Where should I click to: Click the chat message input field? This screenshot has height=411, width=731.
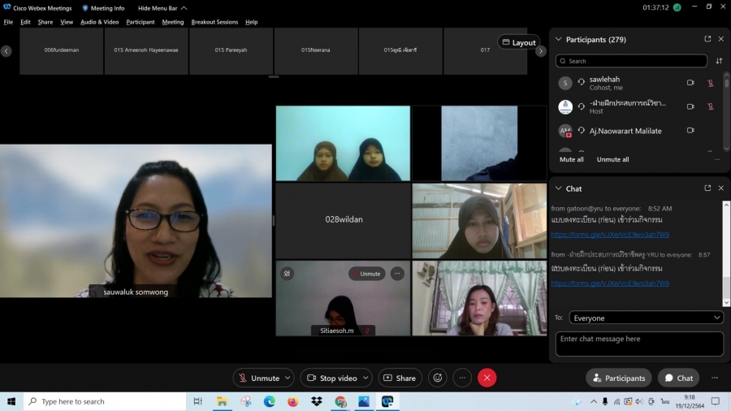pyautogui.click(x=639, y=344)
